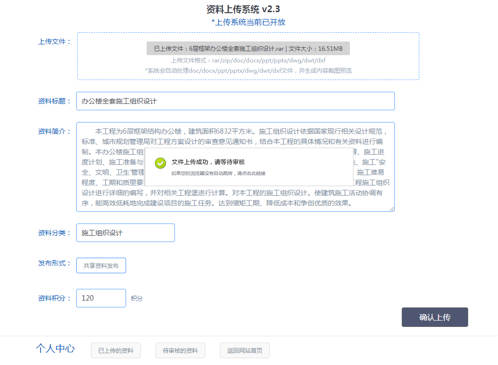Click the 上传文件格式 format hint text
498x365 pixels.
pyautogui.click(x=248, y=60)
